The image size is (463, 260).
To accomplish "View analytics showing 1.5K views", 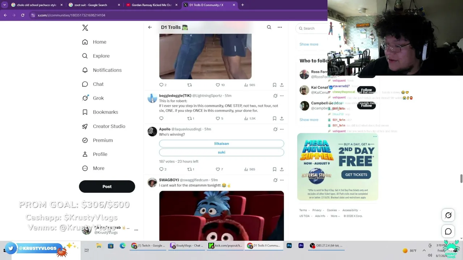I will (250, 118).
